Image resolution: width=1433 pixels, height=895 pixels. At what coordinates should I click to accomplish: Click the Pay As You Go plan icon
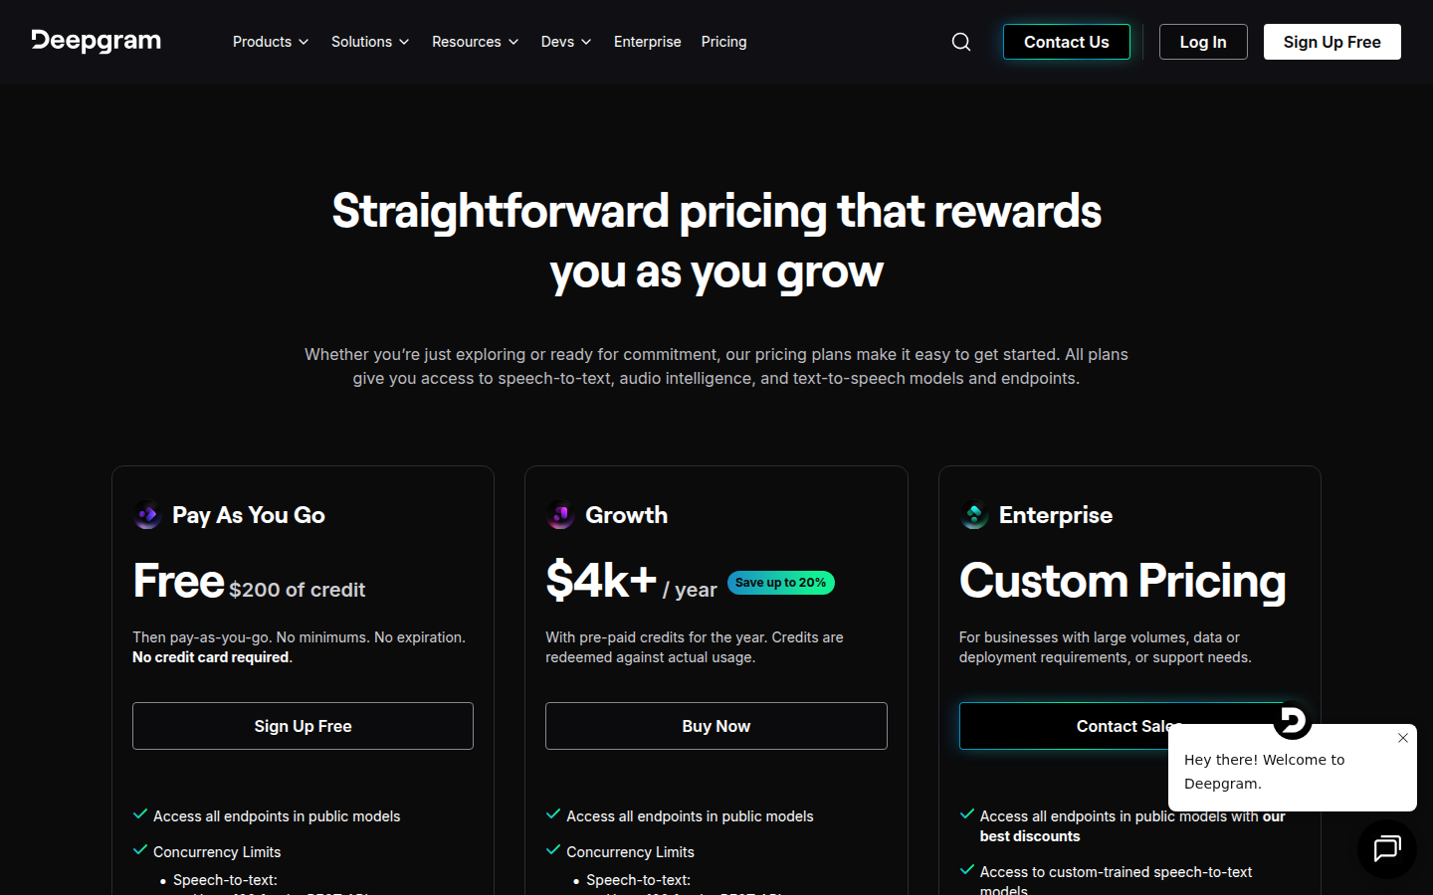(x=147, y=515)
